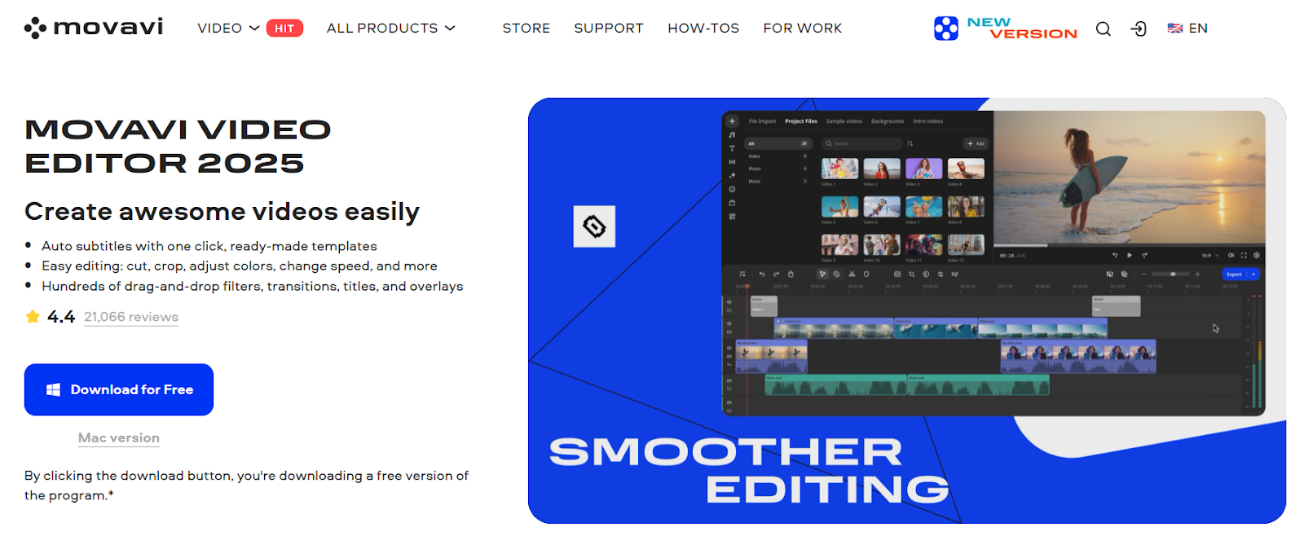This screenshot has width=1304, height=558.
Task: Open the effects wand icon in the editor sidebar
Action: pyautogui.click(x=732, y=175)
